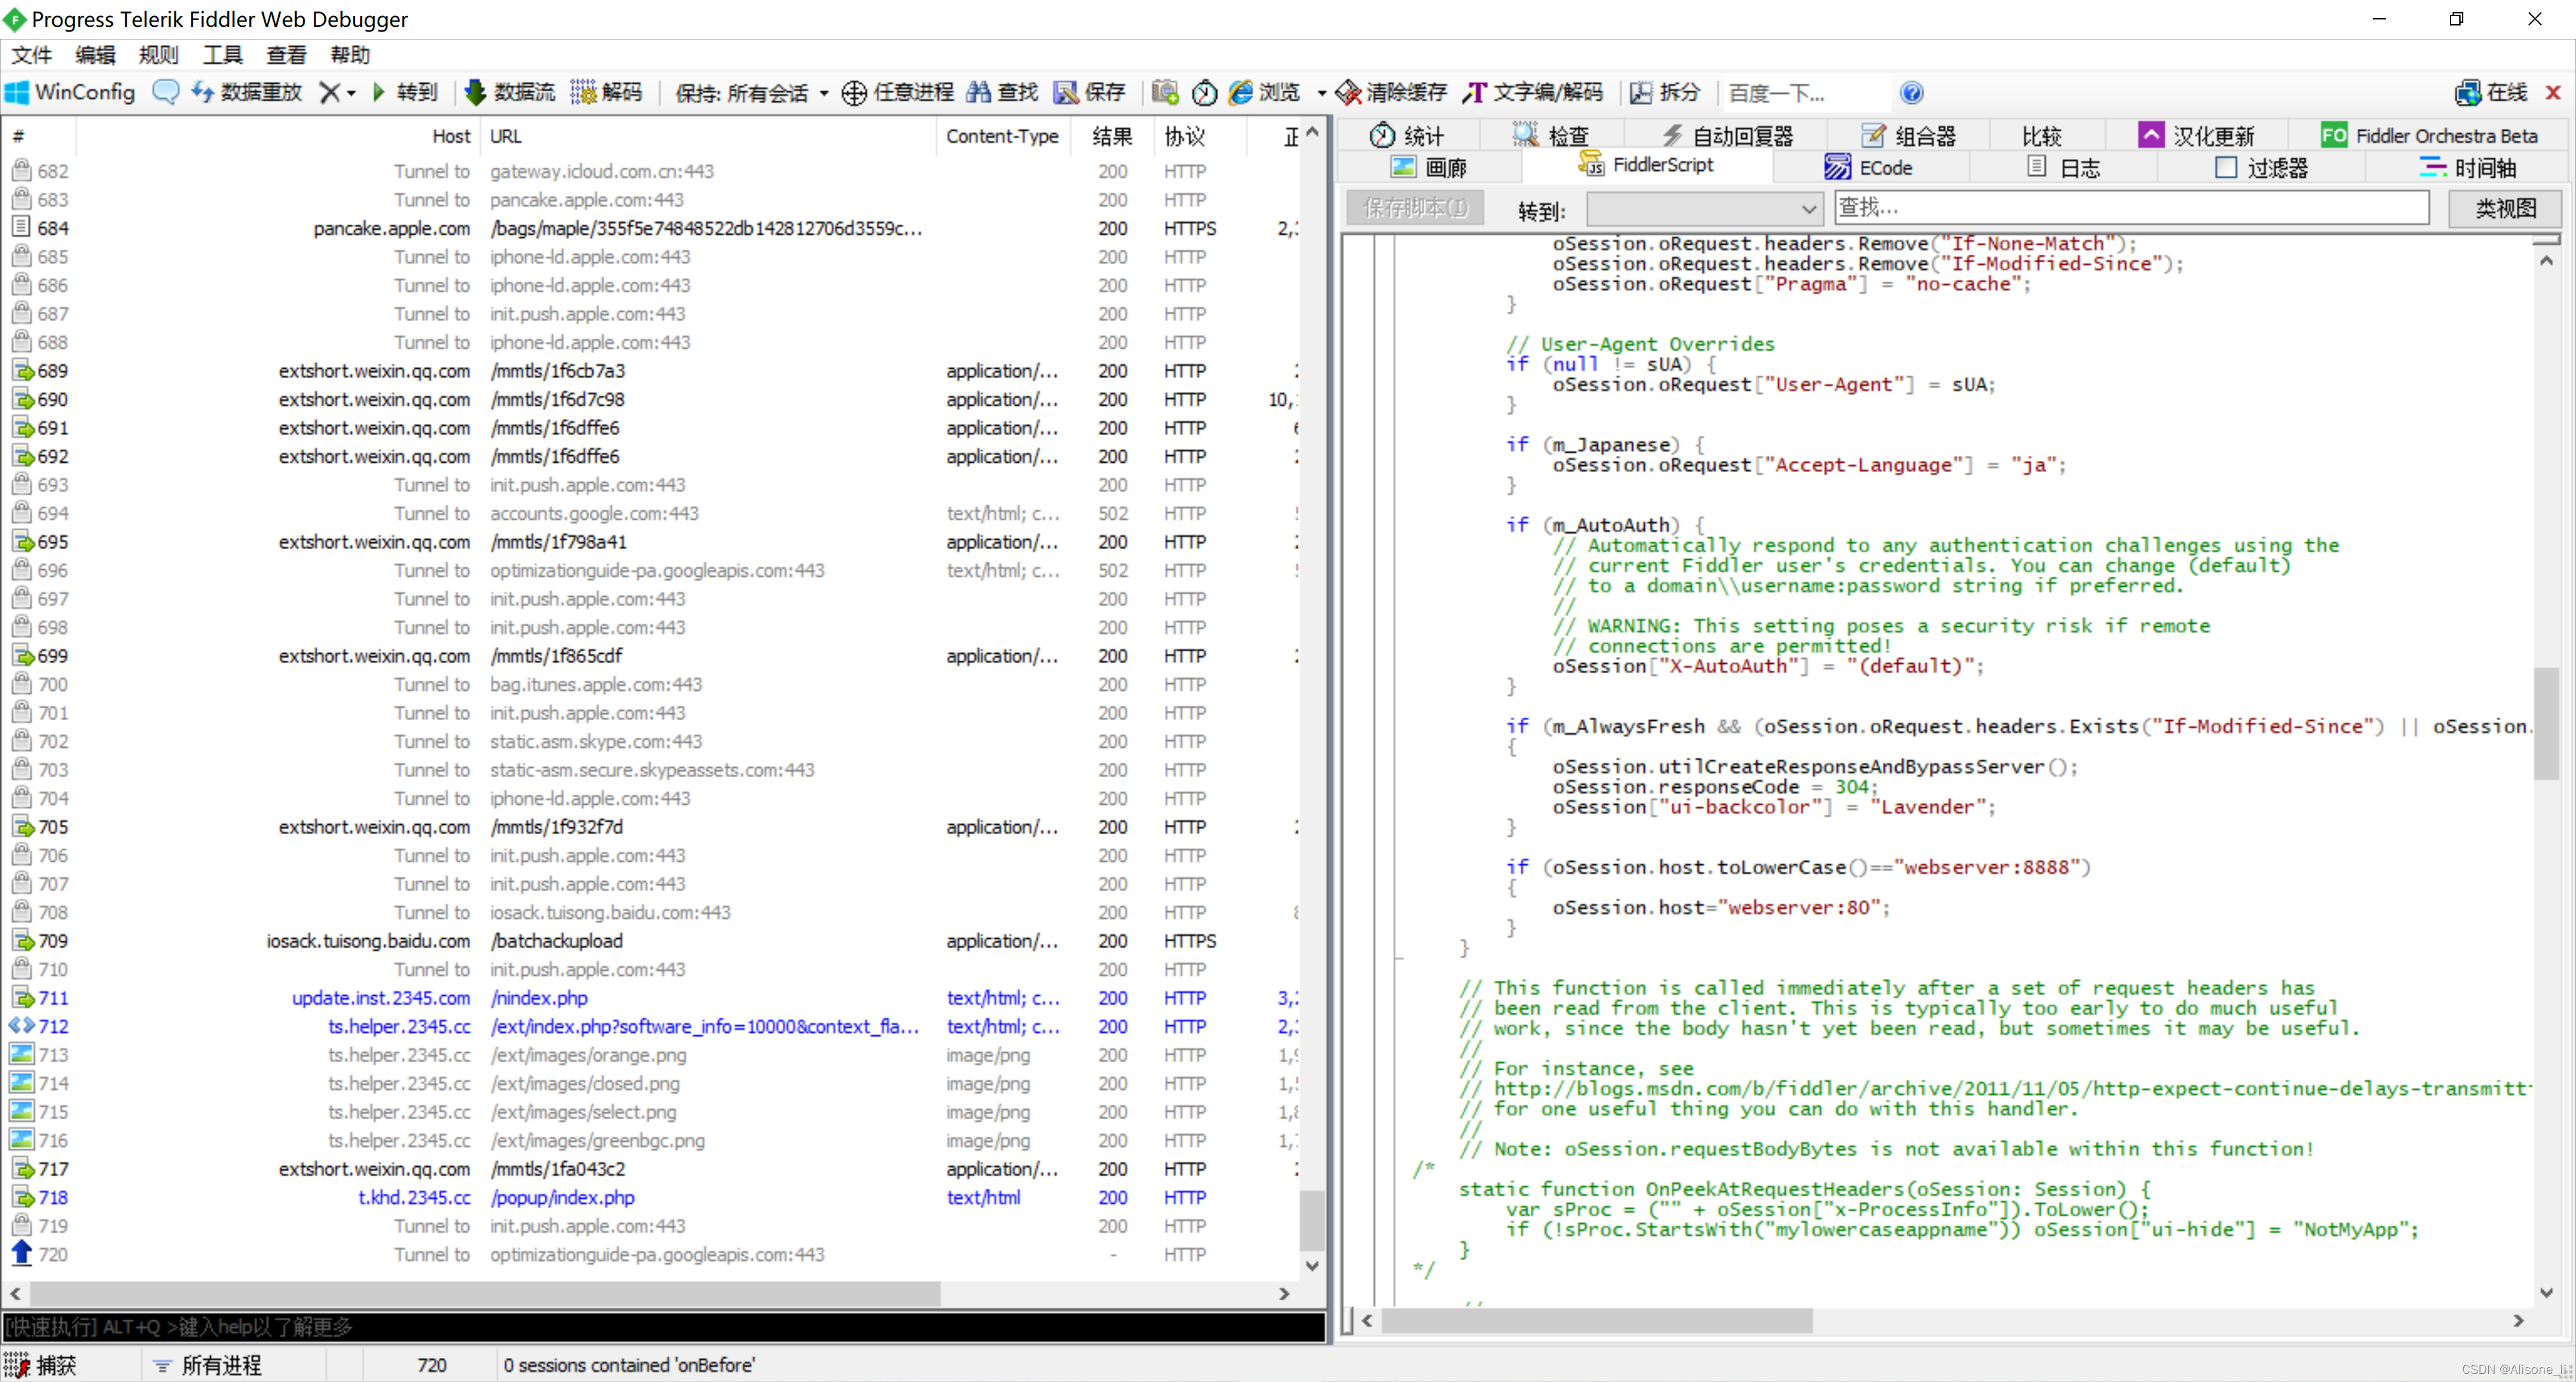Open the 保持: 所有会话 dropdown
This screenshot has height=1382, width=2576.
752,93
